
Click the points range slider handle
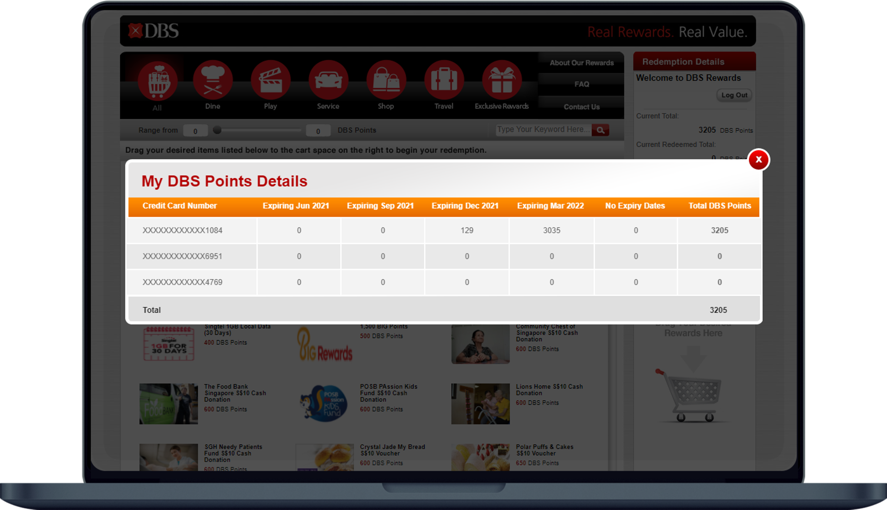pyautogui.click(x=218, y=130)
